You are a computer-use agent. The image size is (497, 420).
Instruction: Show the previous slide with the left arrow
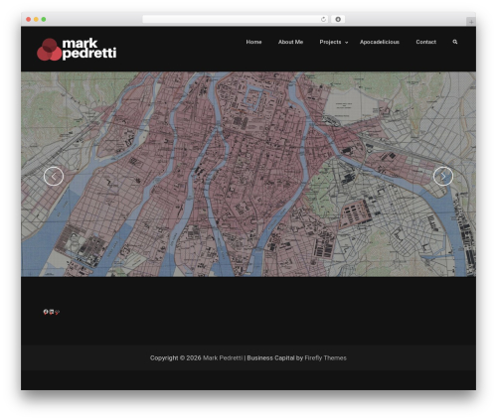tap(54, 177)
